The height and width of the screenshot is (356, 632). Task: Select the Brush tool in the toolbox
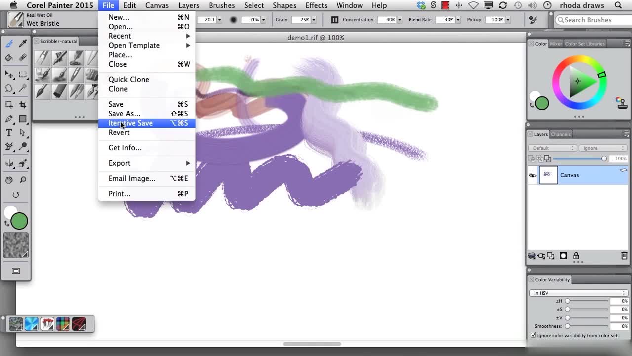(9, 44)
